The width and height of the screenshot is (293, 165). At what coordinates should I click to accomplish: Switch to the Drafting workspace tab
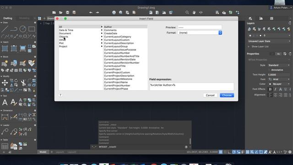click(x=8, y=18)
